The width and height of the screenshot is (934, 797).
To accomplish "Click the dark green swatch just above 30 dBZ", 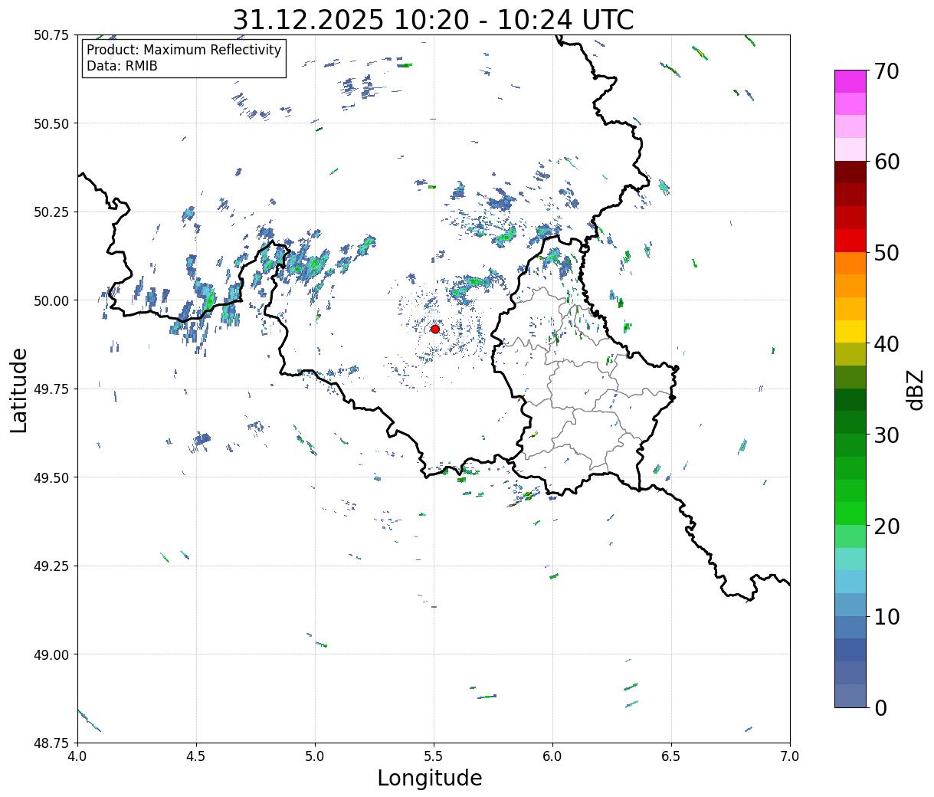I will click(x=850, y=422).
